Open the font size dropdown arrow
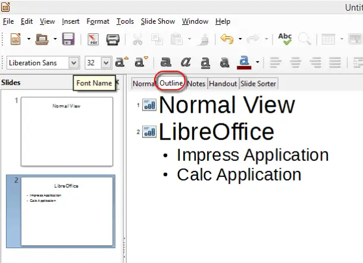Screen dimensions: 363x263 tap(106, 63)
